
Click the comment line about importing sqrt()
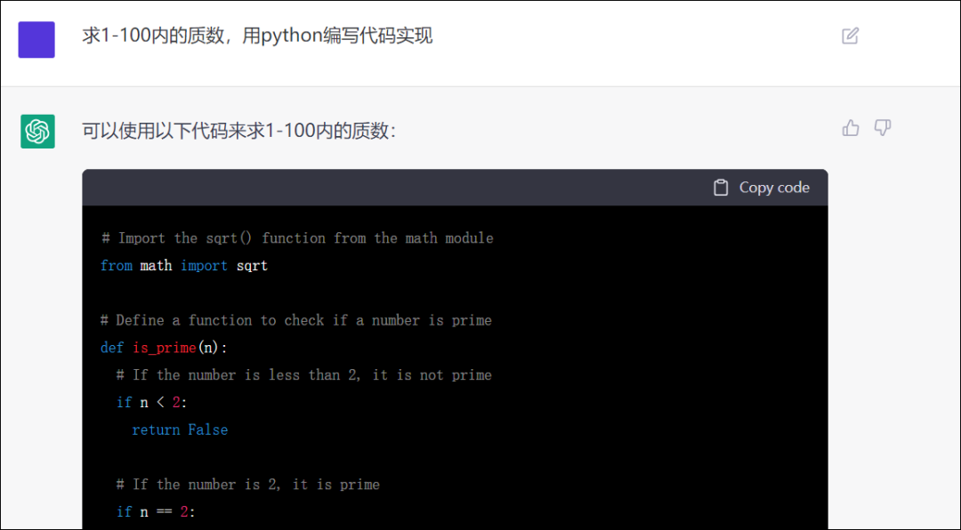(x=297, y=237)
